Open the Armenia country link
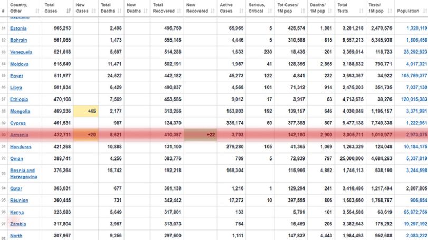Image resolution: width=428 pixels, height=240 pixels. (19, 135)
